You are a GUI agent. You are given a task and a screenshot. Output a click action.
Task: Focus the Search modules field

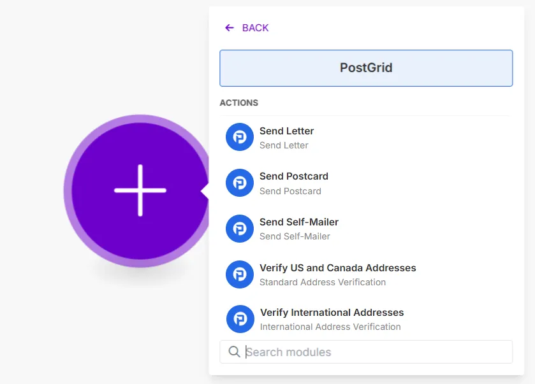tap(365, 352)
